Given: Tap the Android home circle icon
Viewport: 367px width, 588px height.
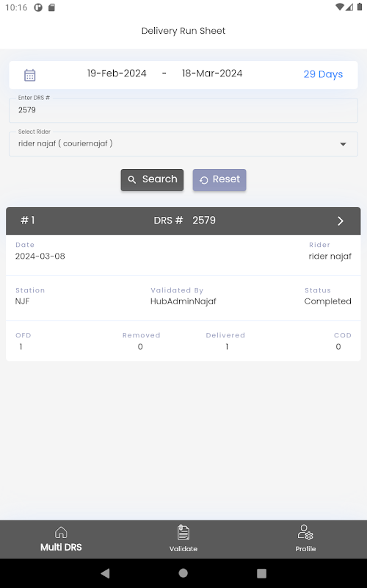Looking at the screenshot, I should (x=183, y=573).
